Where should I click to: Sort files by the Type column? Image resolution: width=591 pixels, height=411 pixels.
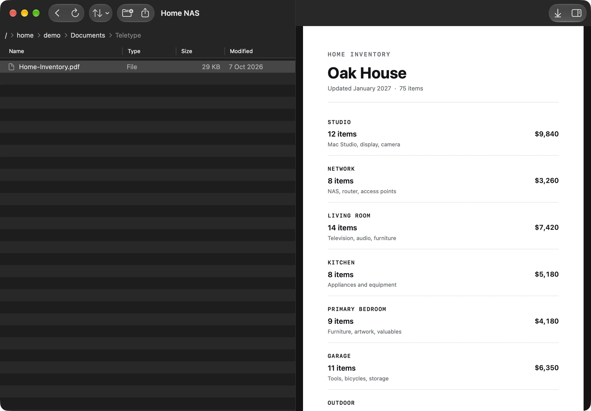134,51
